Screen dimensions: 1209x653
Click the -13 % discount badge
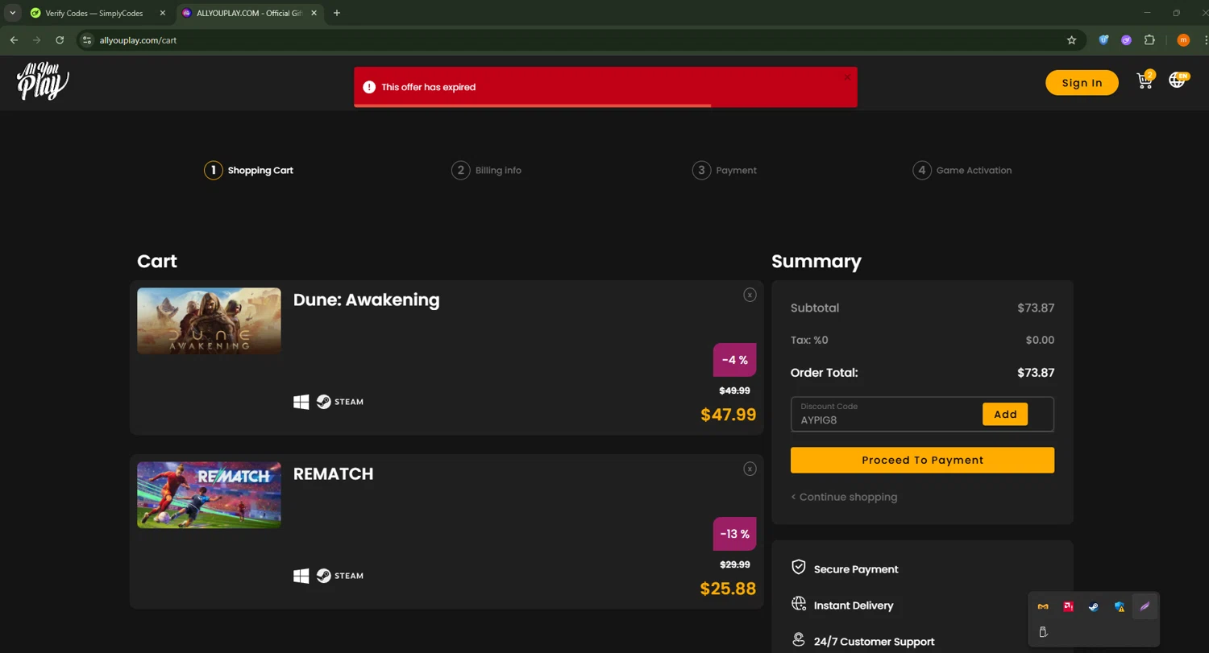[734, 534]
